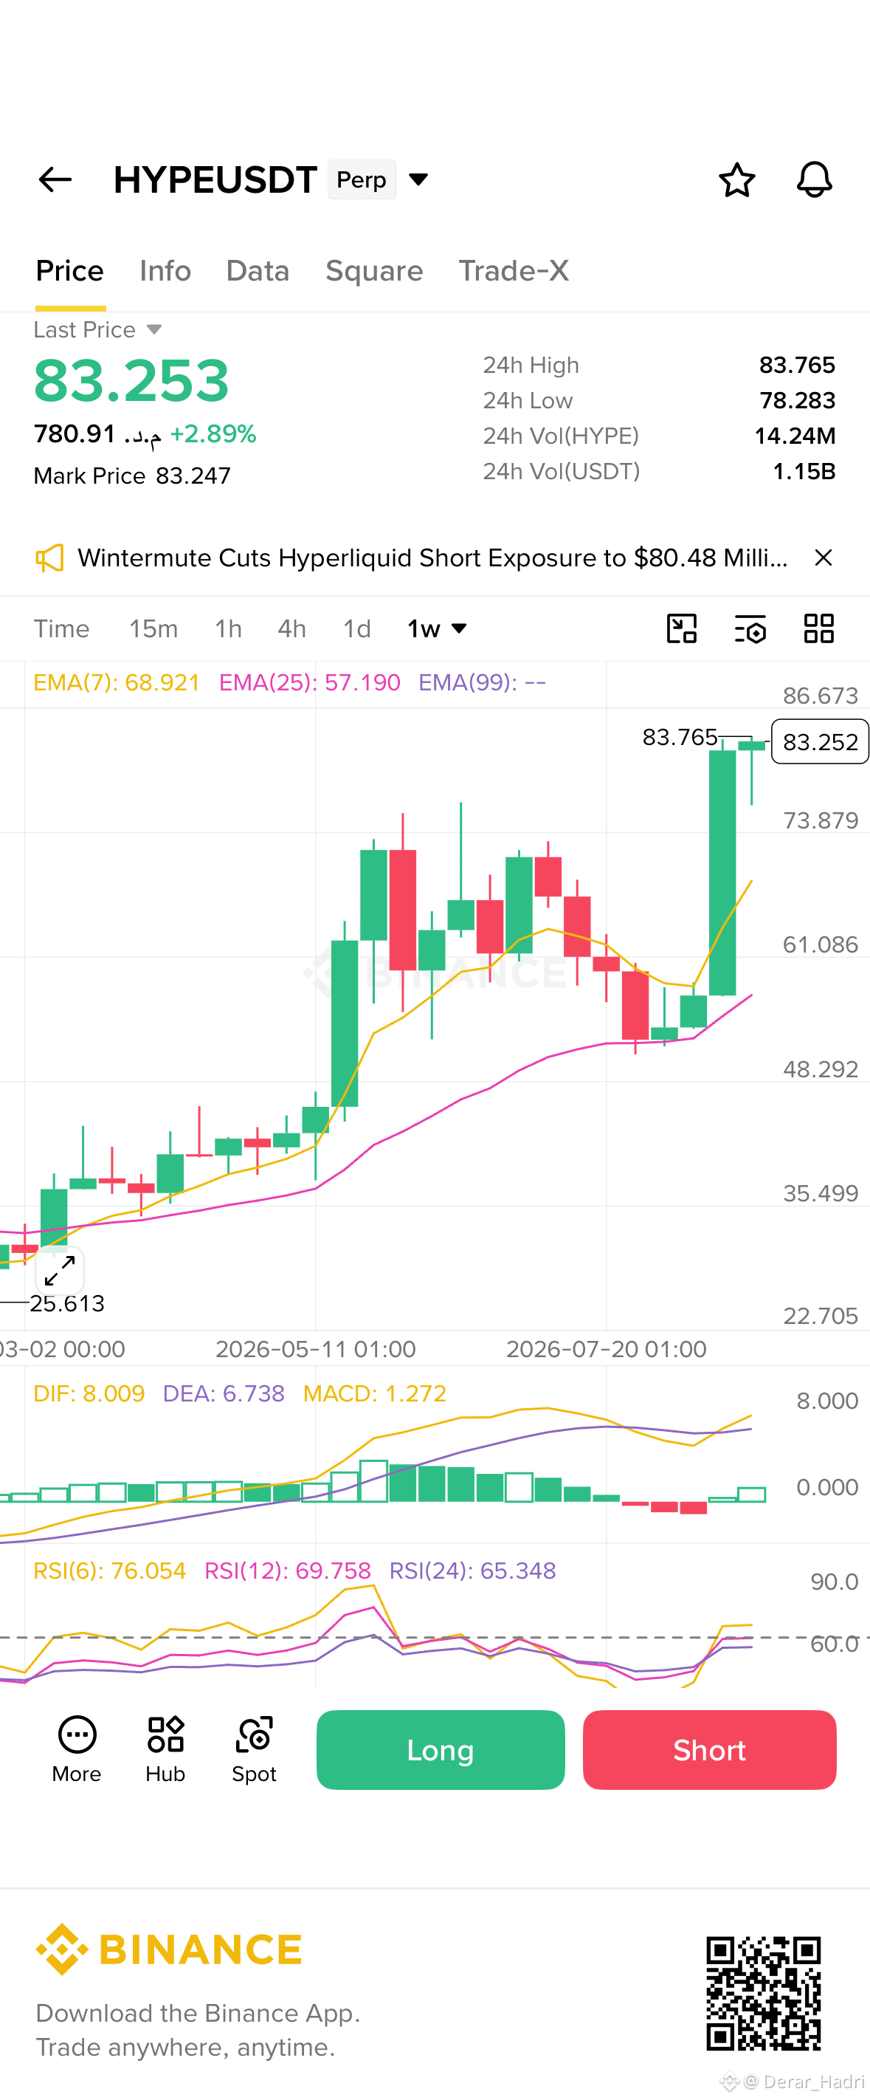Image resolution: width=870 pixels, height=2100 pixels.
Task: Open chart indicator settings icon
Action: (750, 628)
